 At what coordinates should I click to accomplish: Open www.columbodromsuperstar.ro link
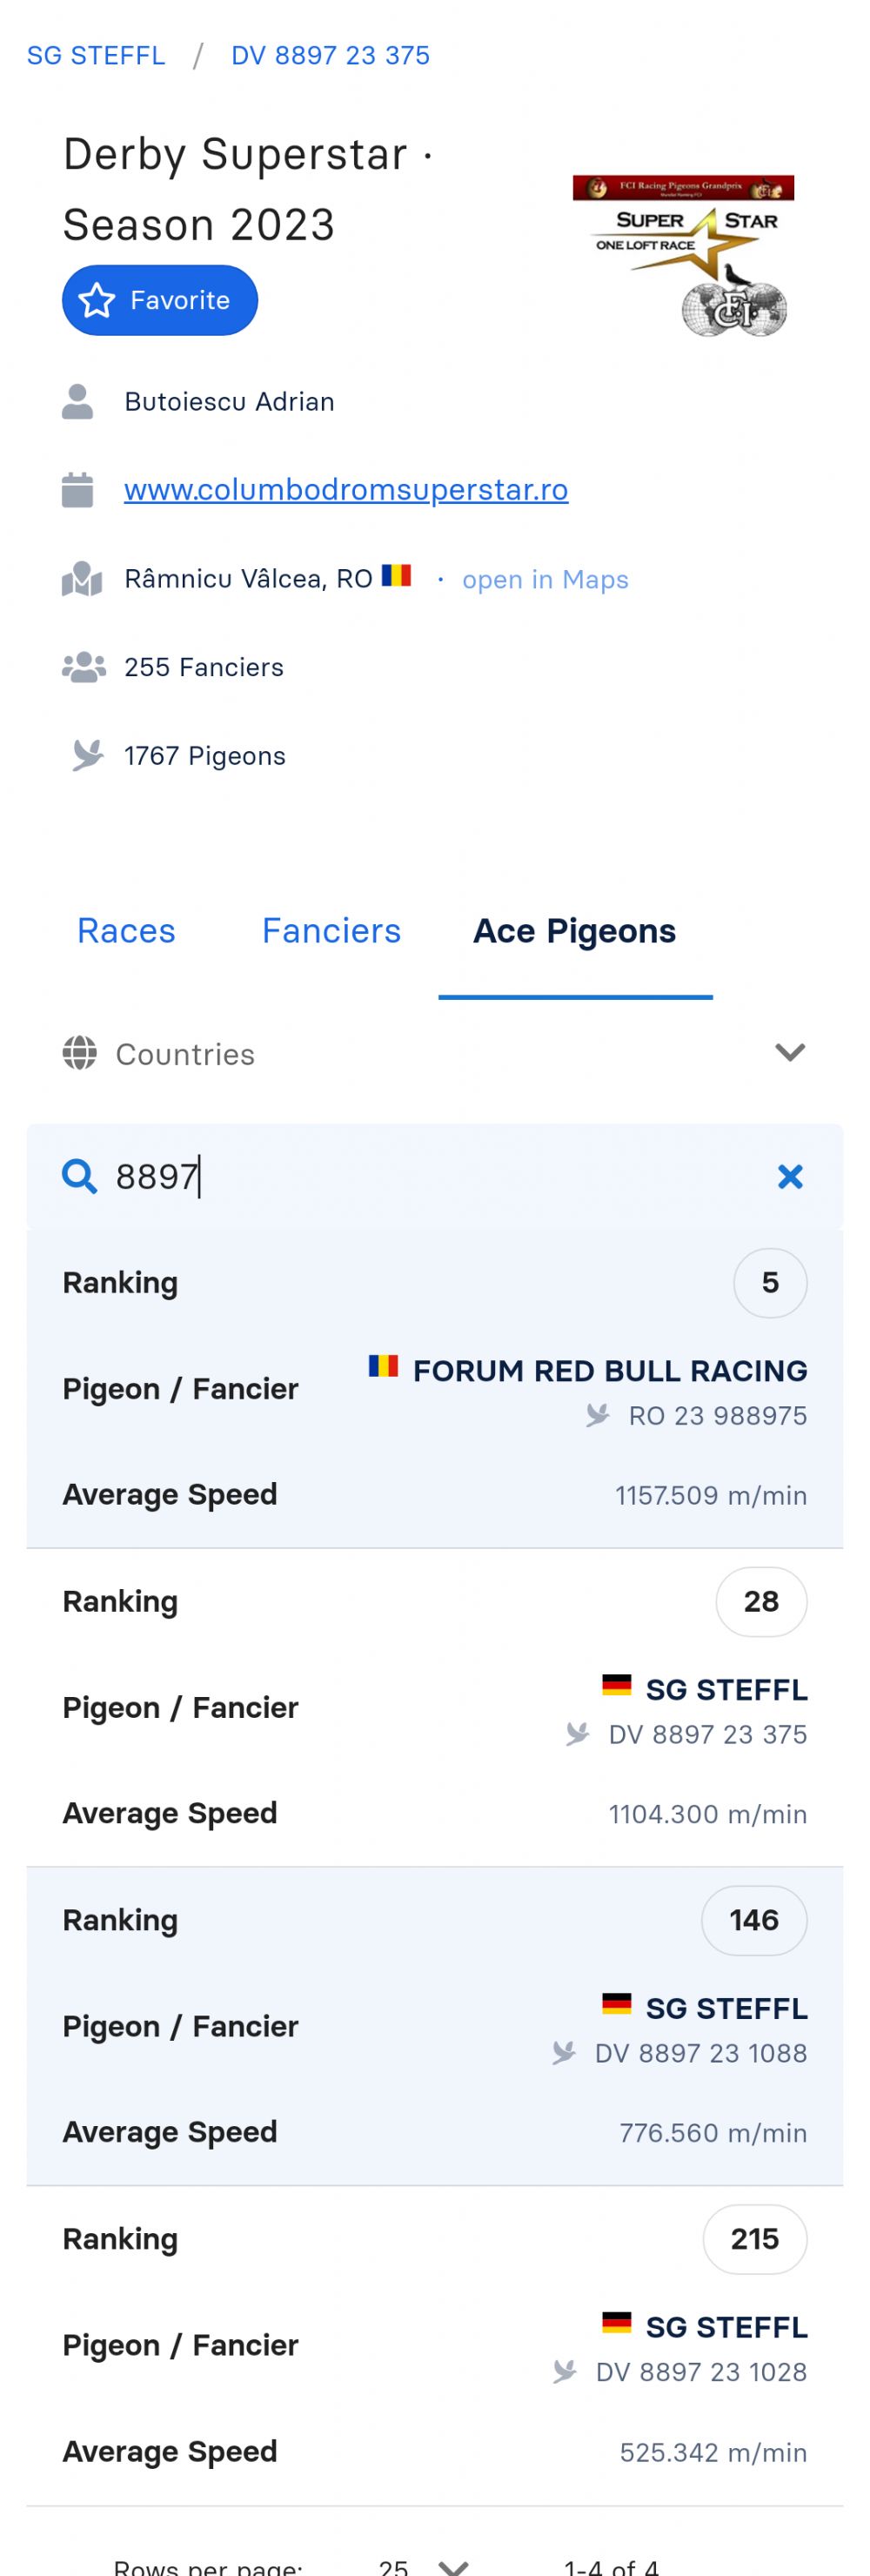click(346, 489)
